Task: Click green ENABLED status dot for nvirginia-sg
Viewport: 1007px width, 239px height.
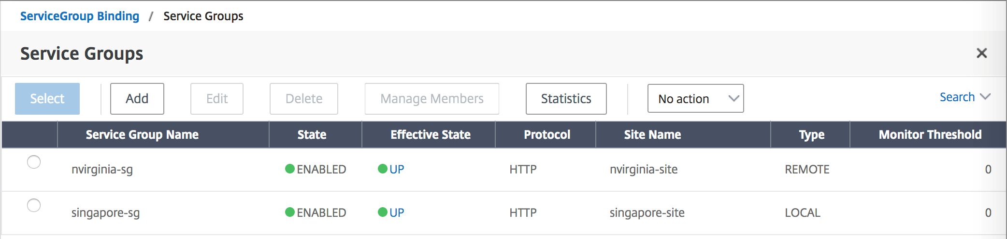Action: (290, 169)
